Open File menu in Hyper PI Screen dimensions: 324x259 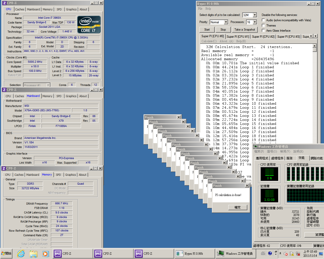200,9
